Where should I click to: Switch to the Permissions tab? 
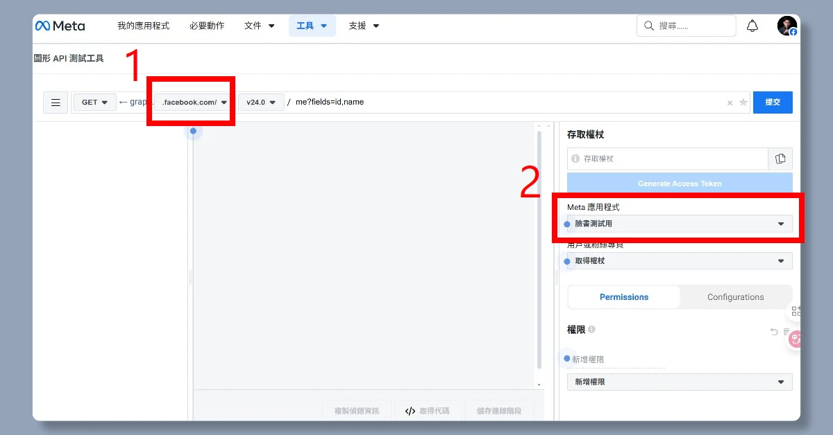[624, 297]
